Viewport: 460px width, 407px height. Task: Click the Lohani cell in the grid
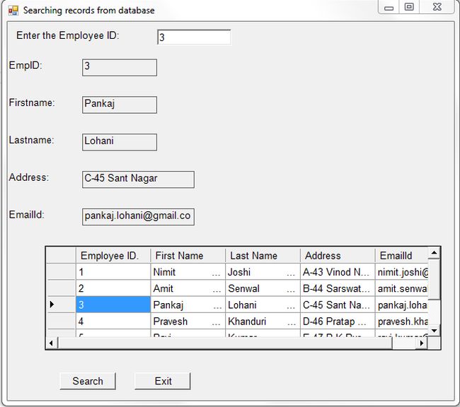(263, 305)
